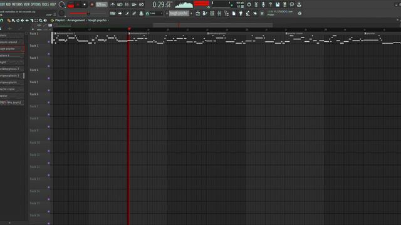The width and height of the screenshot is (401, 225).
Task: Click the tempo display field
Action: click(102, 4)
